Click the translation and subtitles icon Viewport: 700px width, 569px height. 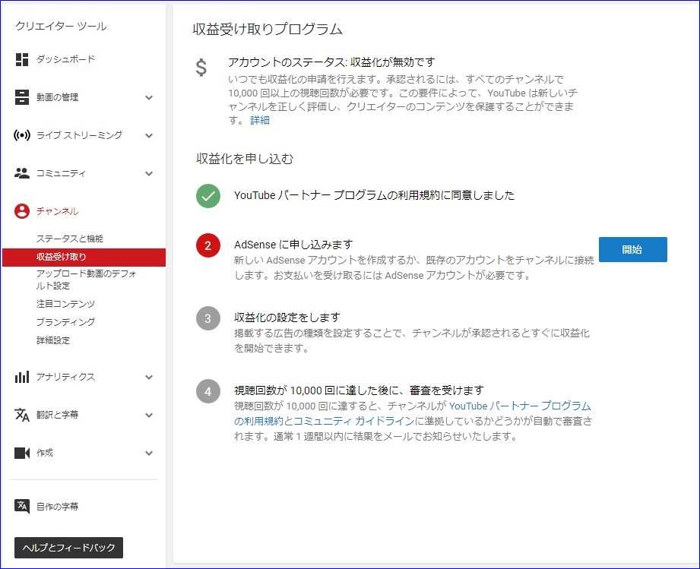point(22,415)
